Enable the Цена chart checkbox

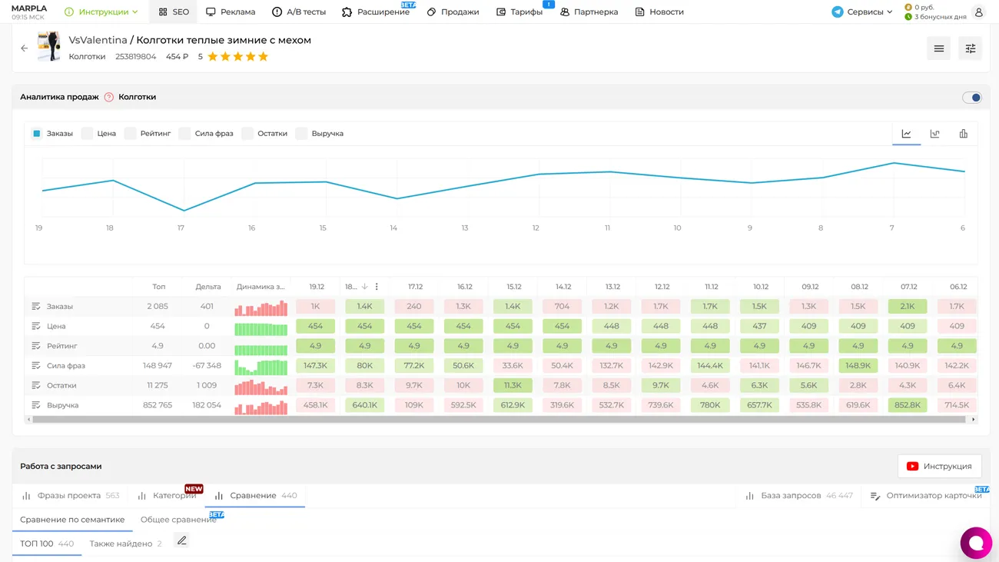88,134
